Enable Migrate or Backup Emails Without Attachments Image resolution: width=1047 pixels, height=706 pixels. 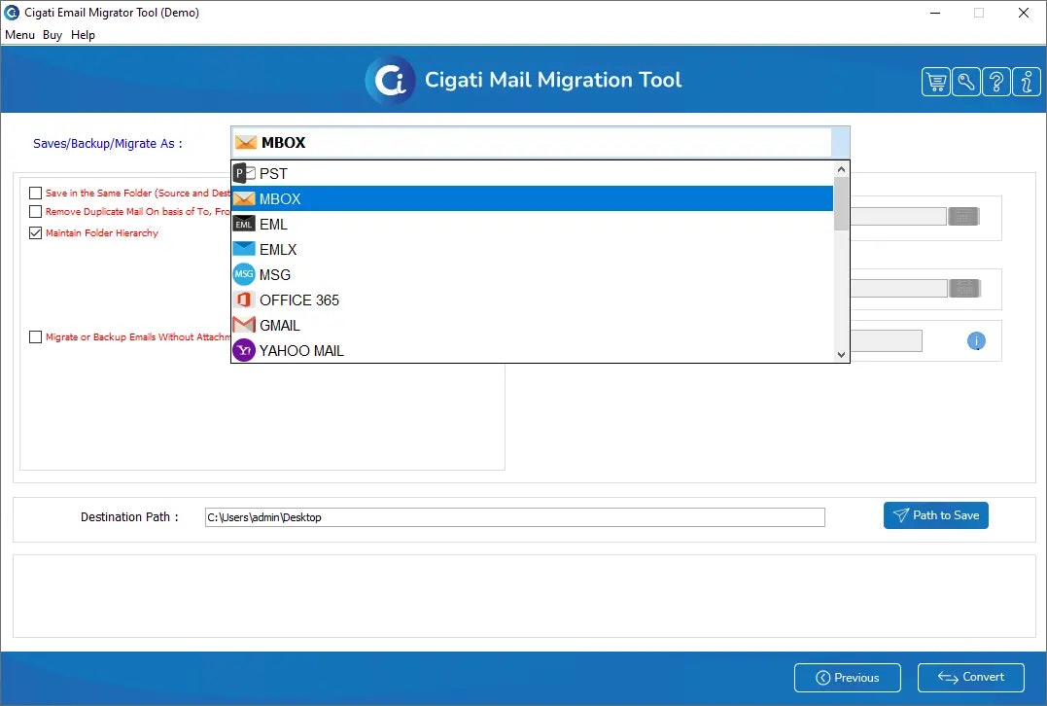(x=35, y=337)
